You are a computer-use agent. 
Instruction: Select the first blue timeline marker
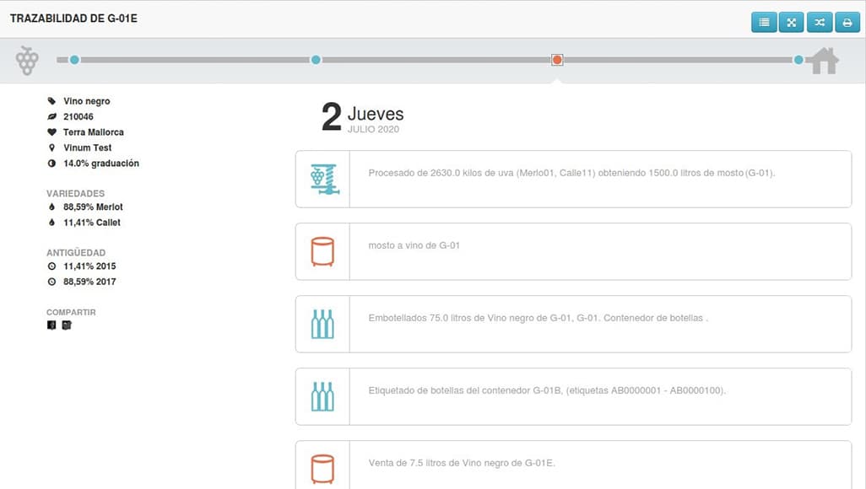(74, 60)
